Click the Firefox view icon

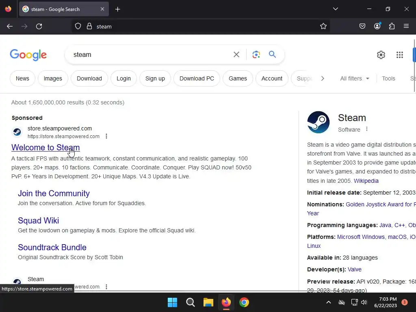coord(8,9)
